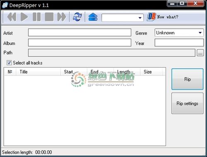Toggle the Select all tracks checkbox
This screenshot has width=207, height=157.
point(9,63)
